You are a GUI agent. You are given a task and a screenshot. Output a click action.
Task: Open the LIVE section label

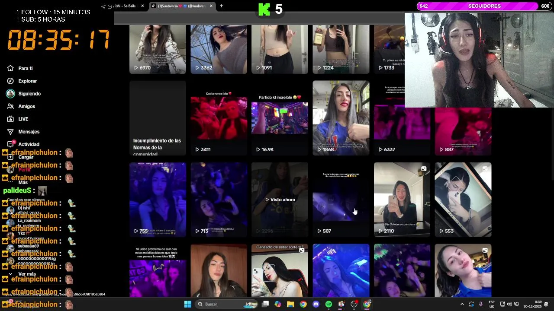click(23, 119)
